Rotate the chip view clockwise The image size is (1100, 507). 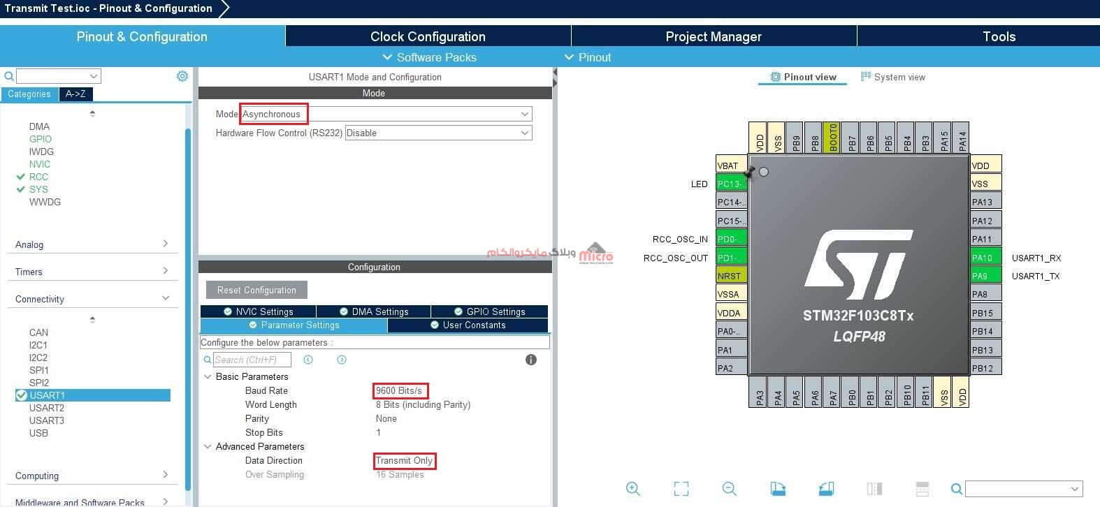(778, 489)
